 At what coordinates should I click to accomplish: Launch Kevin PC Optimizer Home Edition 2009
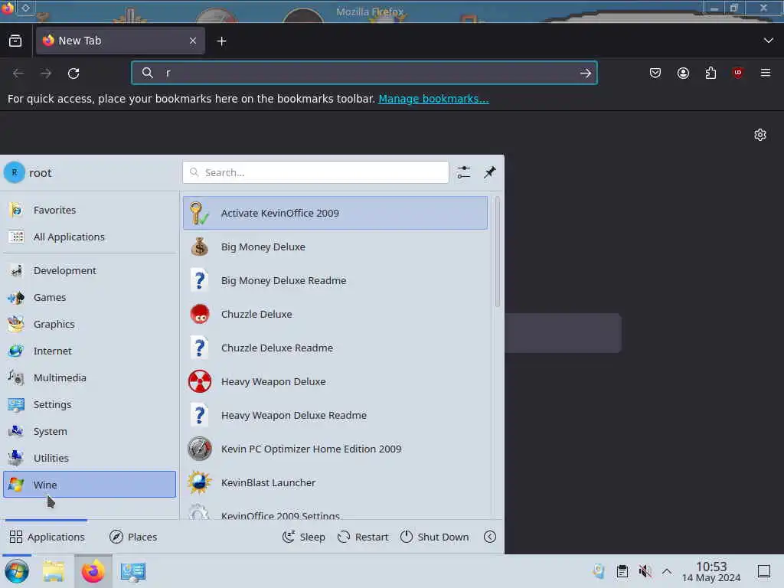(x=335, y=449)
